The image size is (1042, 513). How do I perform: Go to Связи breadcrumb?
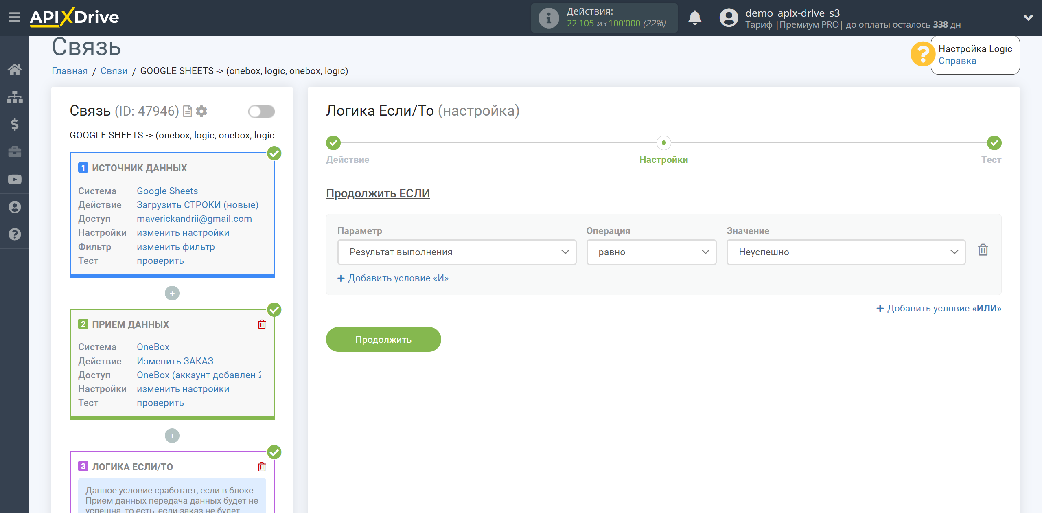[114, 71]
